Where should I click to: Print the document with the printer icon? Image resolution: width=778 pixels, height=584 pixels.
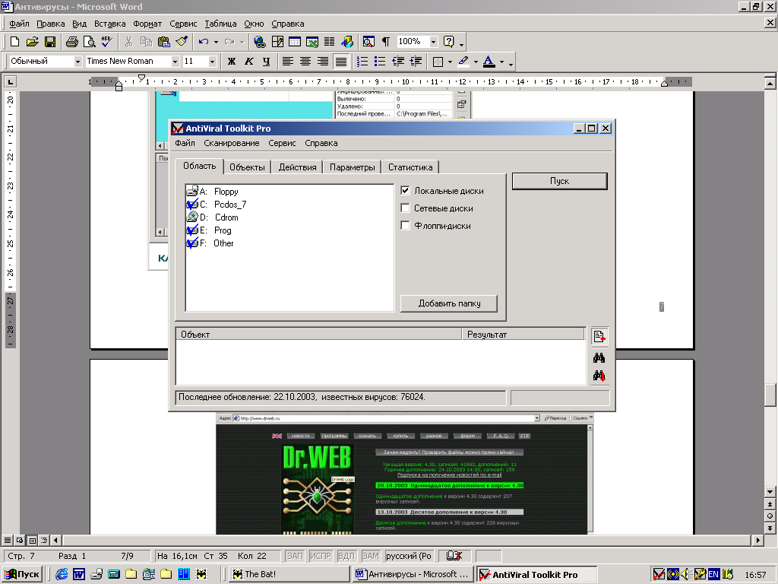coord(71,42)
